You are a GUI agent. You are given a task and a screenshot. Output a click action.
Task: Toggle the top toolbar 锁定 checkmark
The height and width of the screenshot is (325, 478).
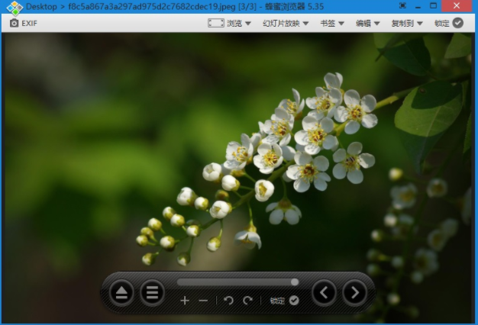457,23
